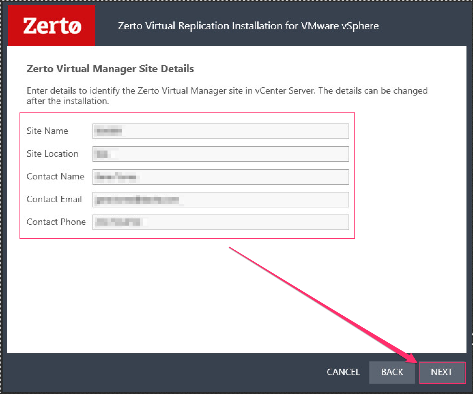The width and height of the screenshot is (473, 394).
Task: Select the Contact Email field label
Action: pyautogui.click(x=54, y=199)
